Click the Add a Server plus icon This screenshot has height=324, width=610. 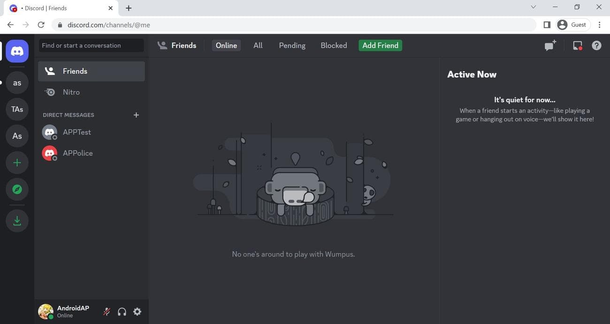(17, 162)
